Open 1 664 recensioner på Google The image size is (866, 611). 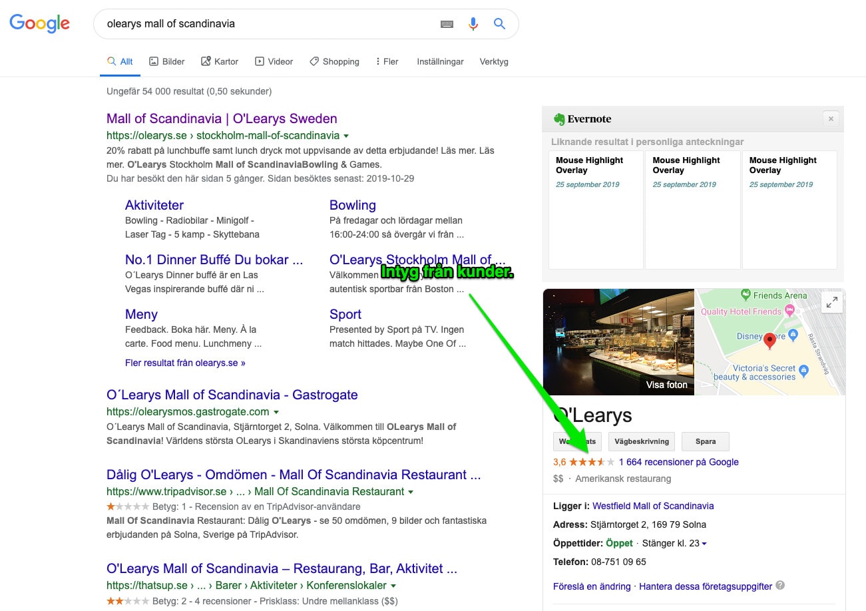[678, 462]
